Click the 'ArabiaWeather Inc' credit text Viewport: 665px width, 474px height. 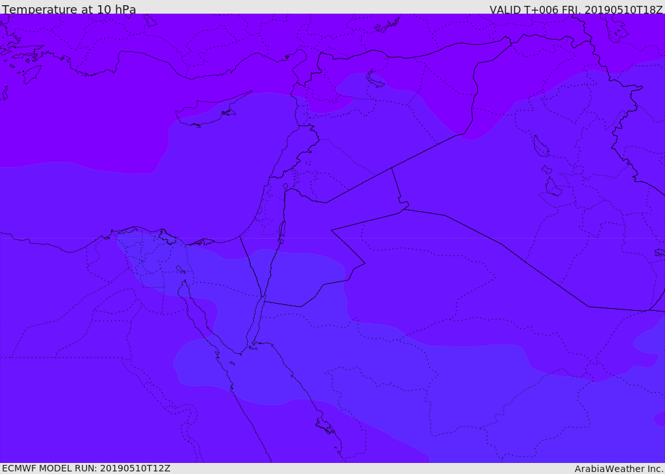[x=618, y=469]
